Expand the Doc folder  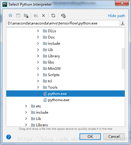point(38,37)
